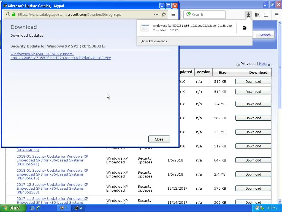Image resolution: width=282 pixels, height=212 pixels.
Task: Launch Internet Explorer from quick launch
Action: 39,208
